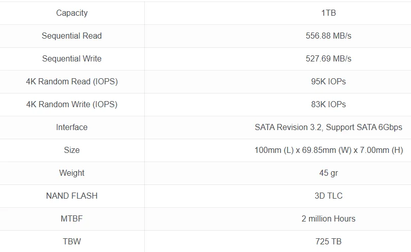Click the Interface label cell

[72, 127]
